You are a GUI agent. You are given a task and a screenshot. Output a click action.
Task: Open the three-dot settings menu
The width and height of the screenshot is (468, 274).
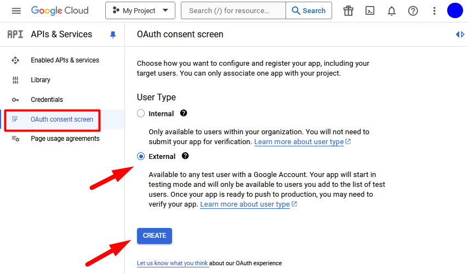434,11
